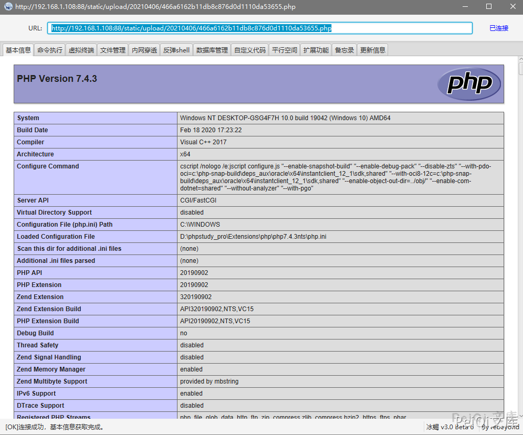The width and height of the screenshot is (523, 435).
Task: Click the Zend Signal Handling label
Action: 49,357
